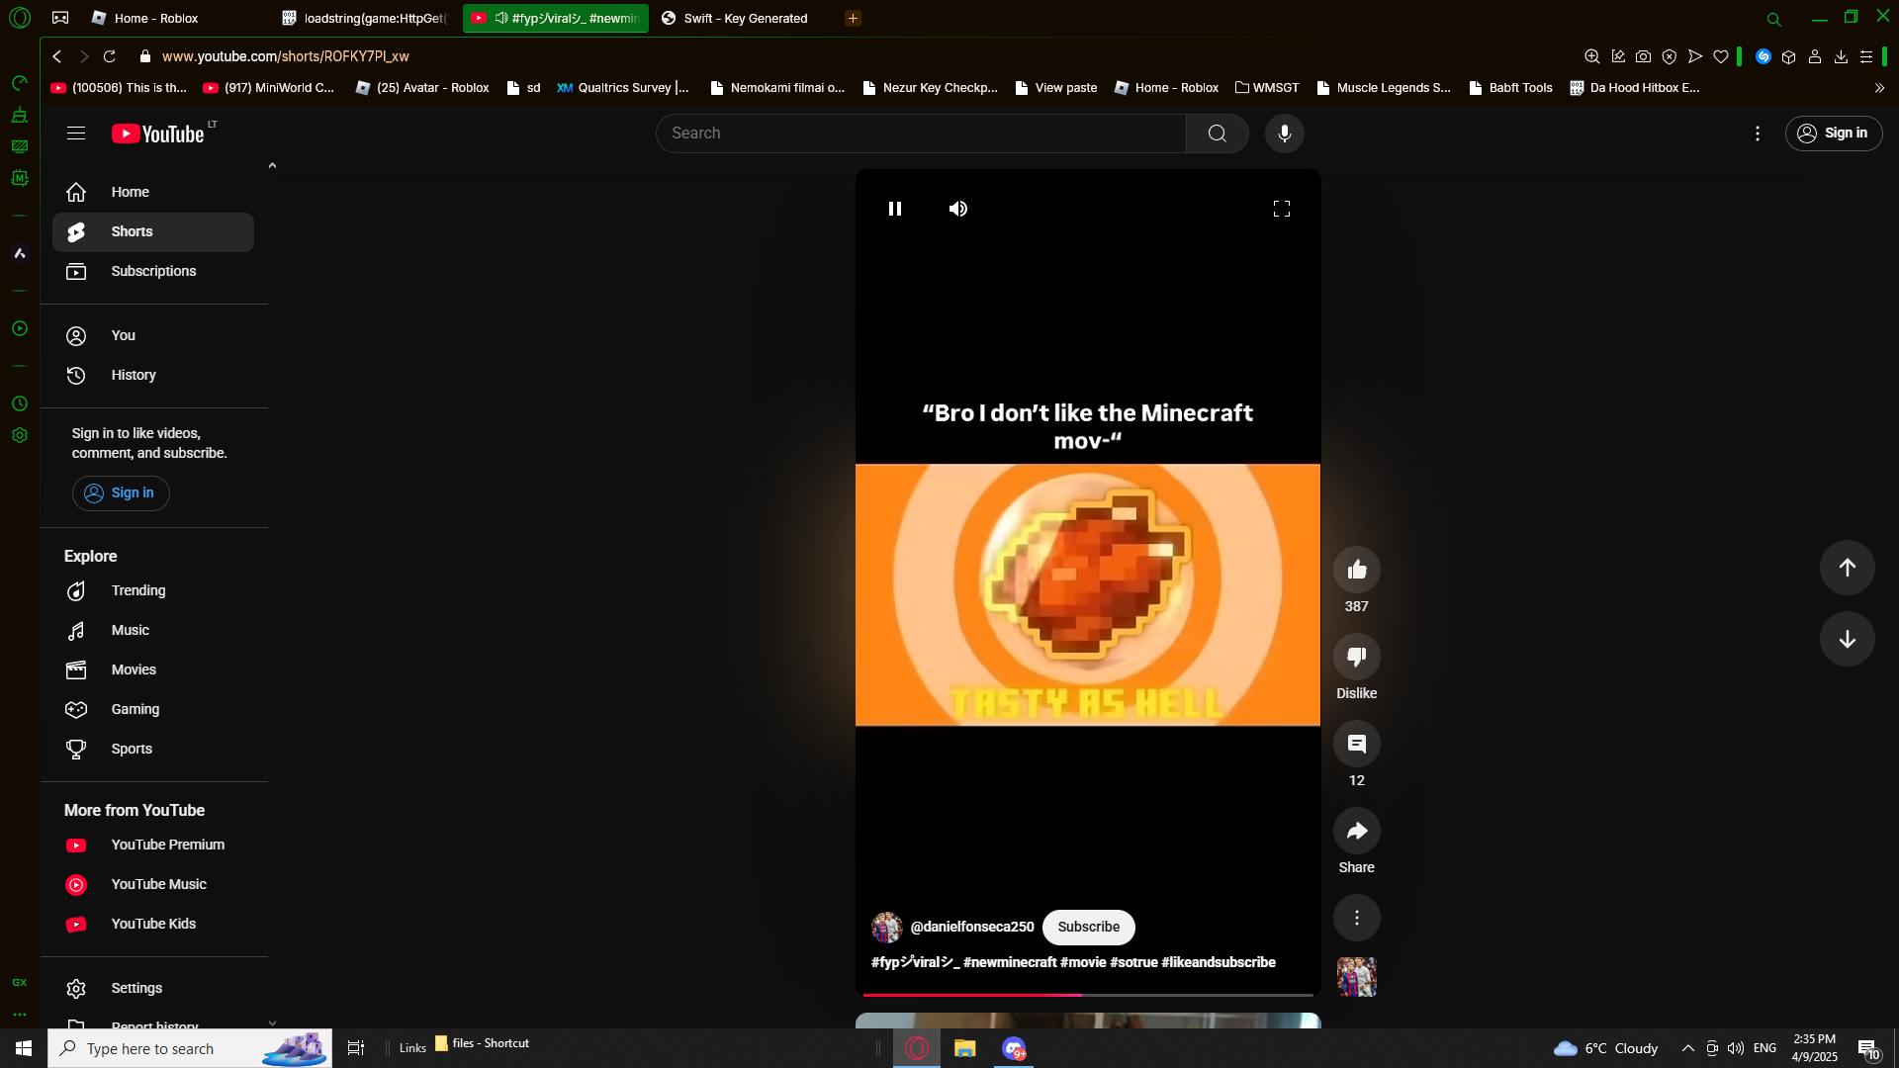This screenshot has height=1068, width=1899.
Task: Click the #newminecraft hashtag
Action: tap(1010, 963)
